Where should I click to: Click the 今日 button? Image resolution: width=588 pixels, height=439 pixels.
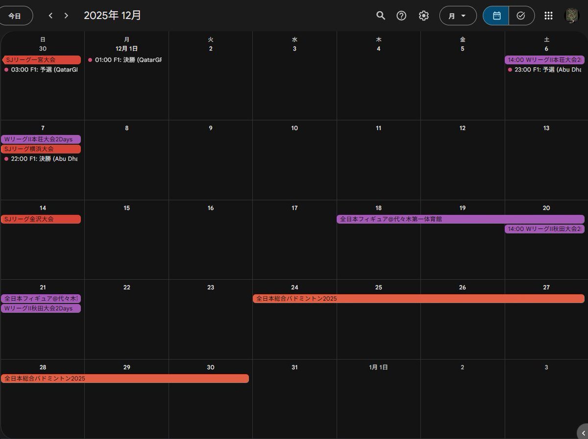(x=15, y=16)
